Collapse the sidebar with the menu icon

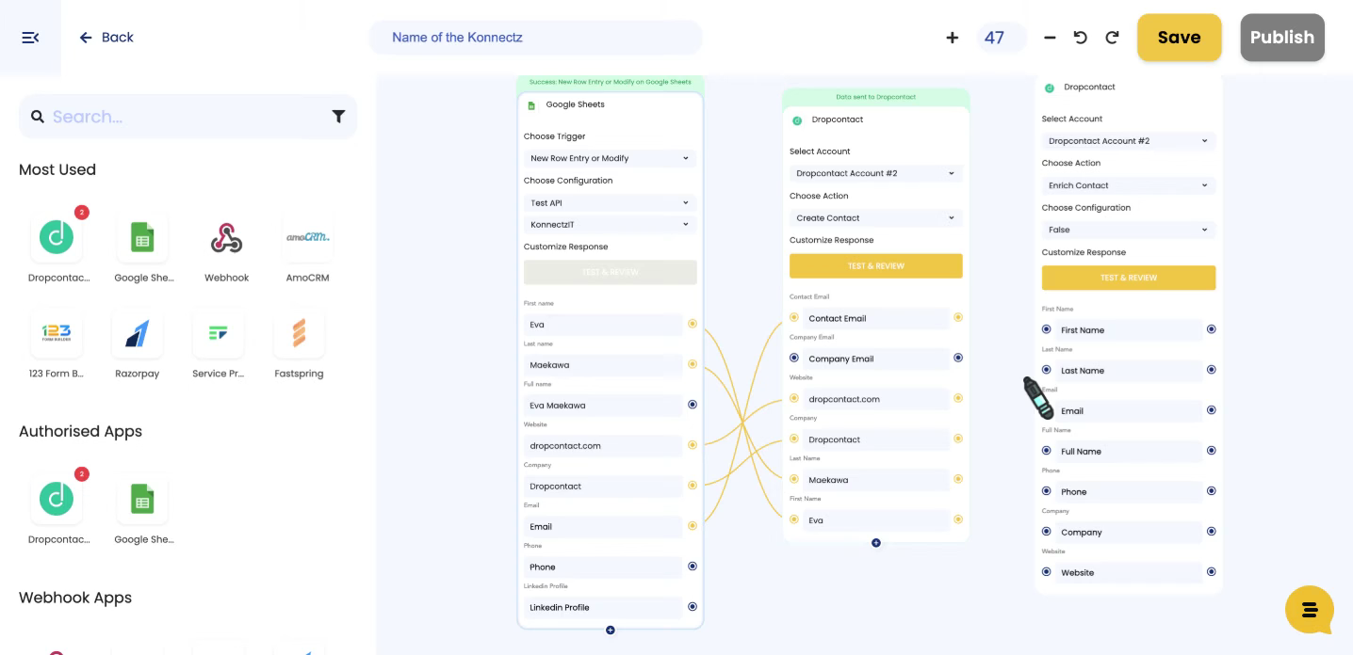30,38
